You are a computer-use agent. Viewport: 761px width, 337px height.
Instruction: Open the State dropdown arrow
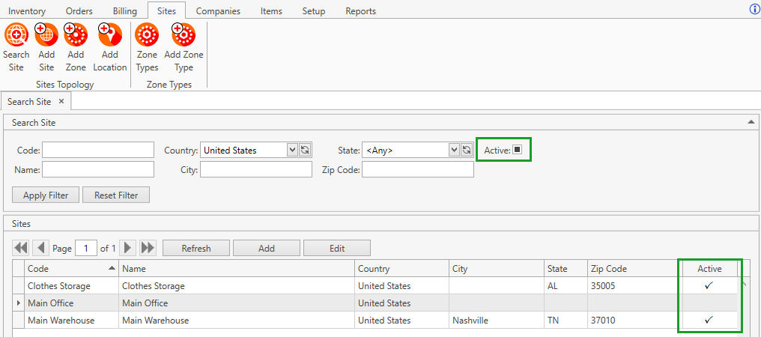[454, 150]
